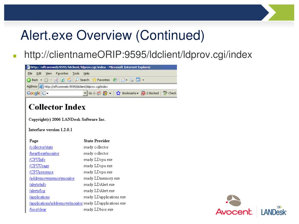
Task: Click the Back arrow icon in Internet Explorer
Action: tap(29, 80)
